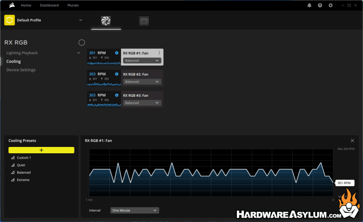Click the yellow Default Profile icon
The height and width of the screenshot is (222, 363).
(10, 20)
